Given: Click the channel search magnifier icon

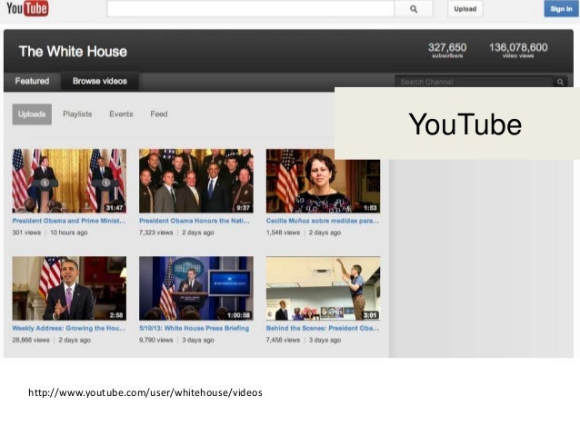Looking at the screenshot, I should click(560, 82).
